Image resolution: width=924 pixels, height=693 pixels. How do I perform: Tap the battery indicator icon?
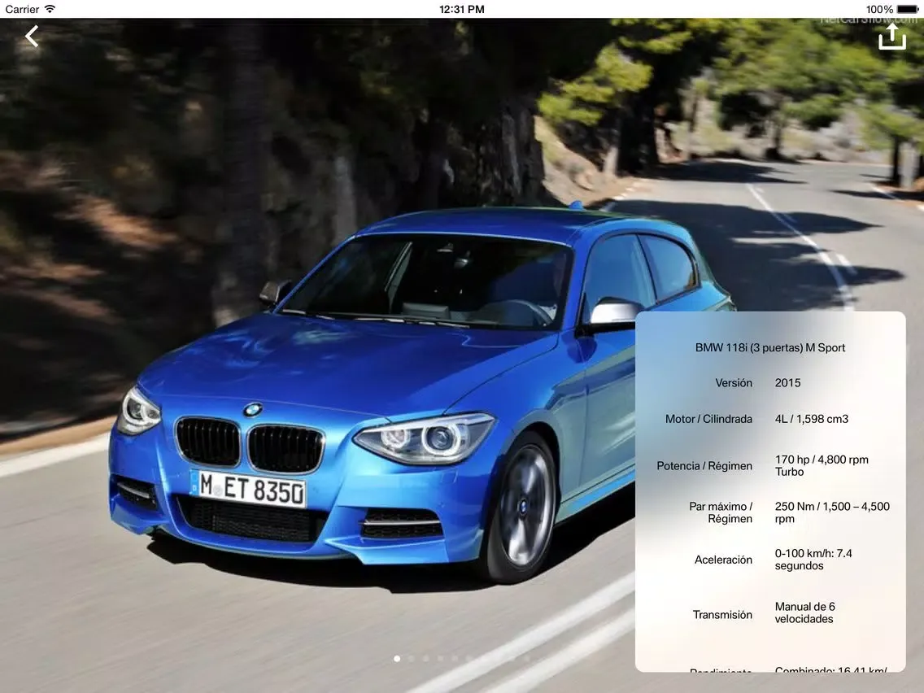[908, 9]
